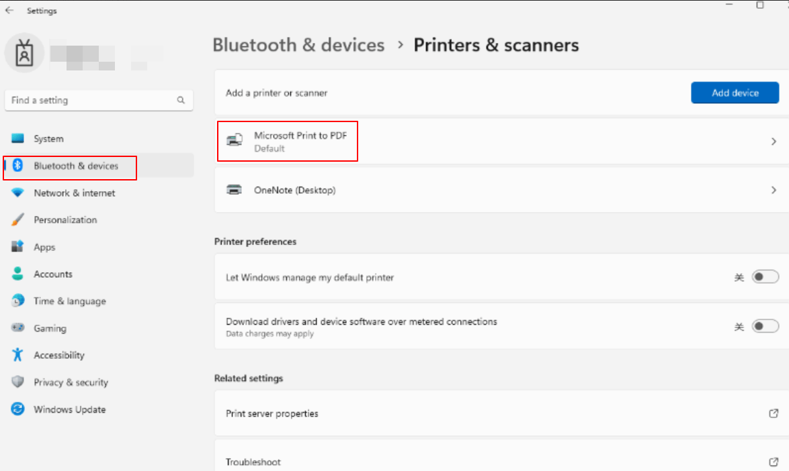Click the Accessibility figure icon
The image size is (789, 471).
click(17, 354)
